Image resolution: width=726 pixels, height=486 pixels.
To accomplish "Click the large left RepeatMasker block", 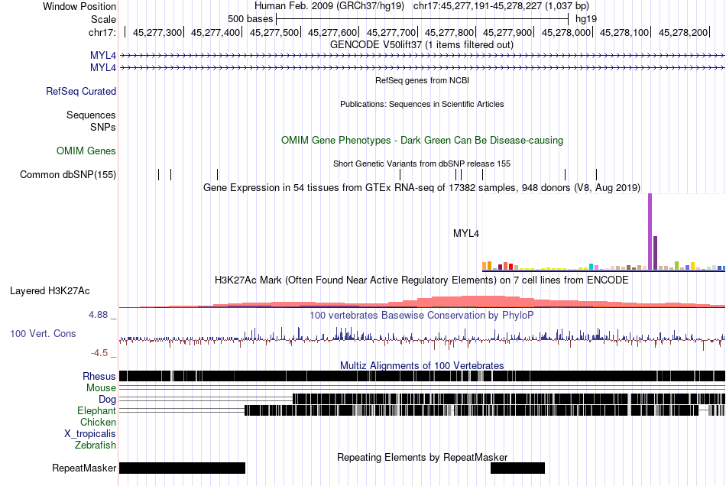I will point(182,468).
